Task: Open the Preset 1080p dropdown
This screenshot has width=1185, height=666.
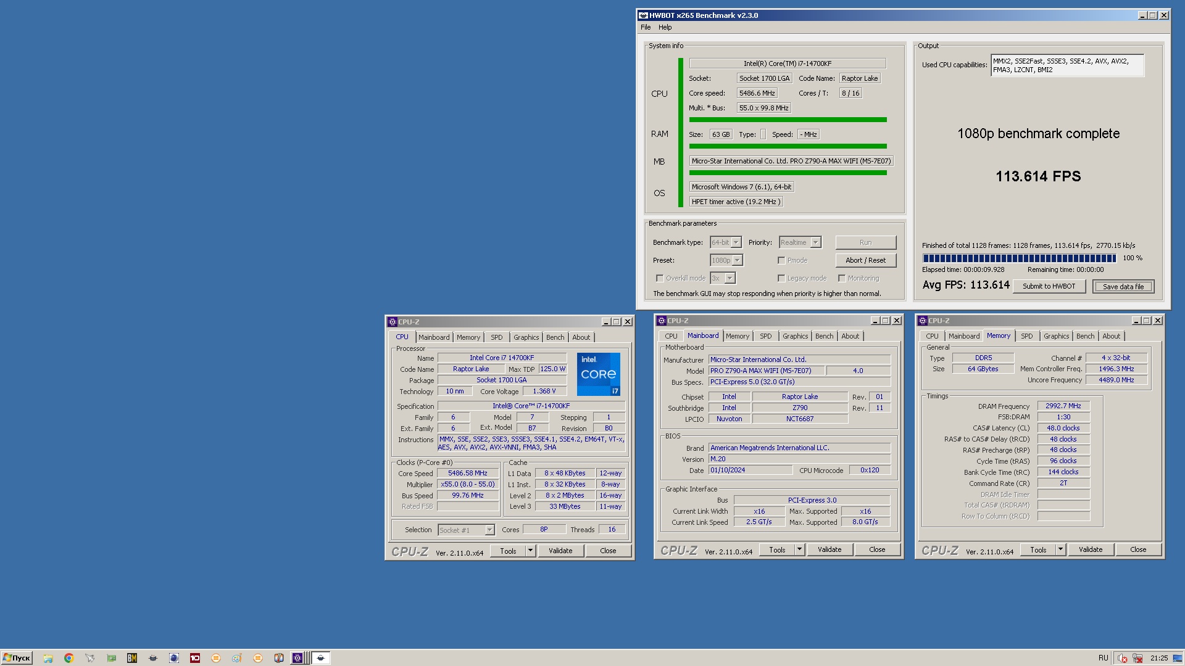Action: pyautogui.click(x=726, y=260)
